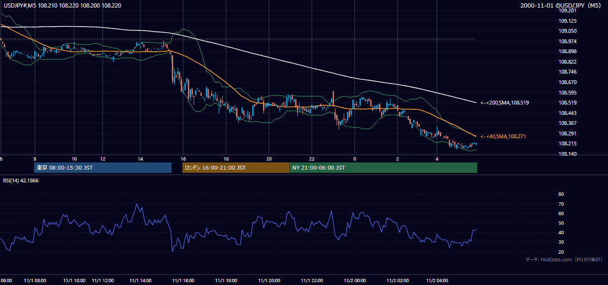The image size is (608, 285).
Task: Click RSI scale value 80
Action: pyautogui.click(x=561, y=194)
